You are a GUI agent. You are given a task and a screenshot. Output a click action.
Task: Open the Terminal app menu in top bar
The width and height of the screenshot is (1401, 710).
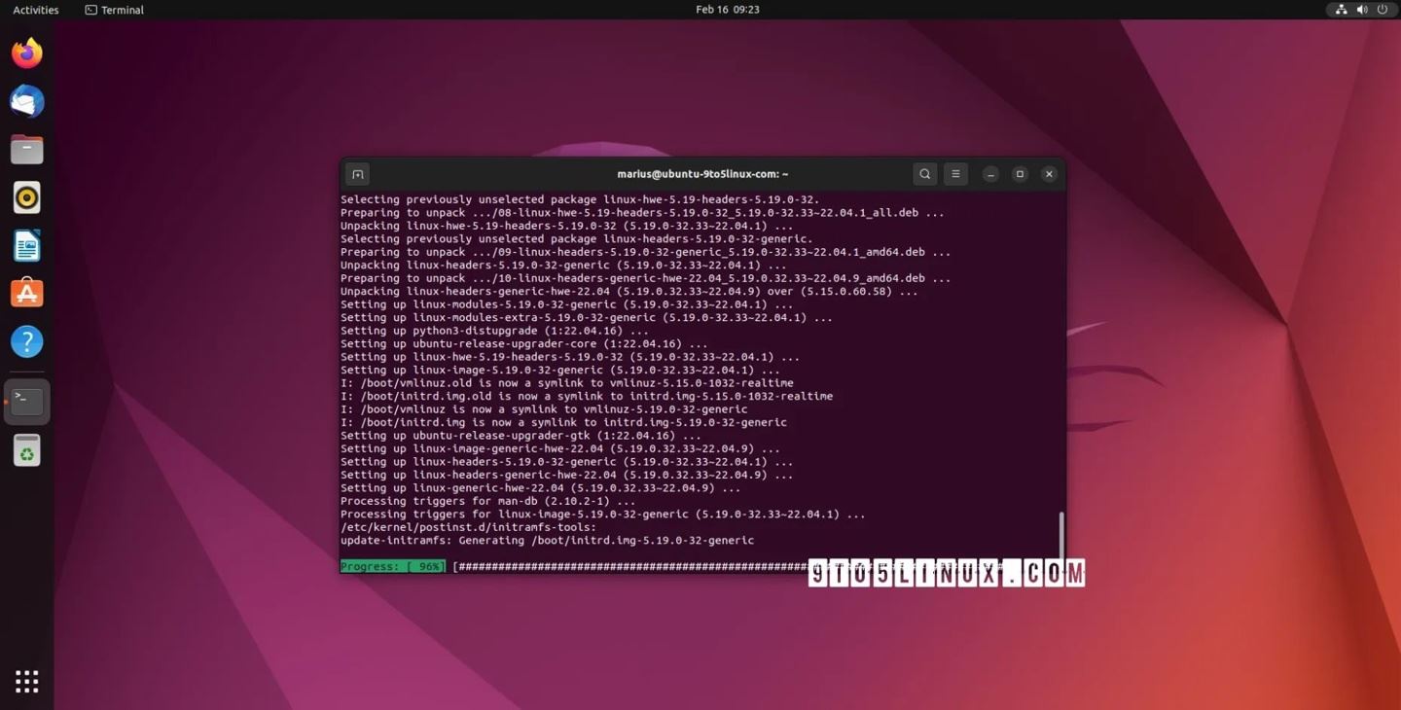click(115, 10)
